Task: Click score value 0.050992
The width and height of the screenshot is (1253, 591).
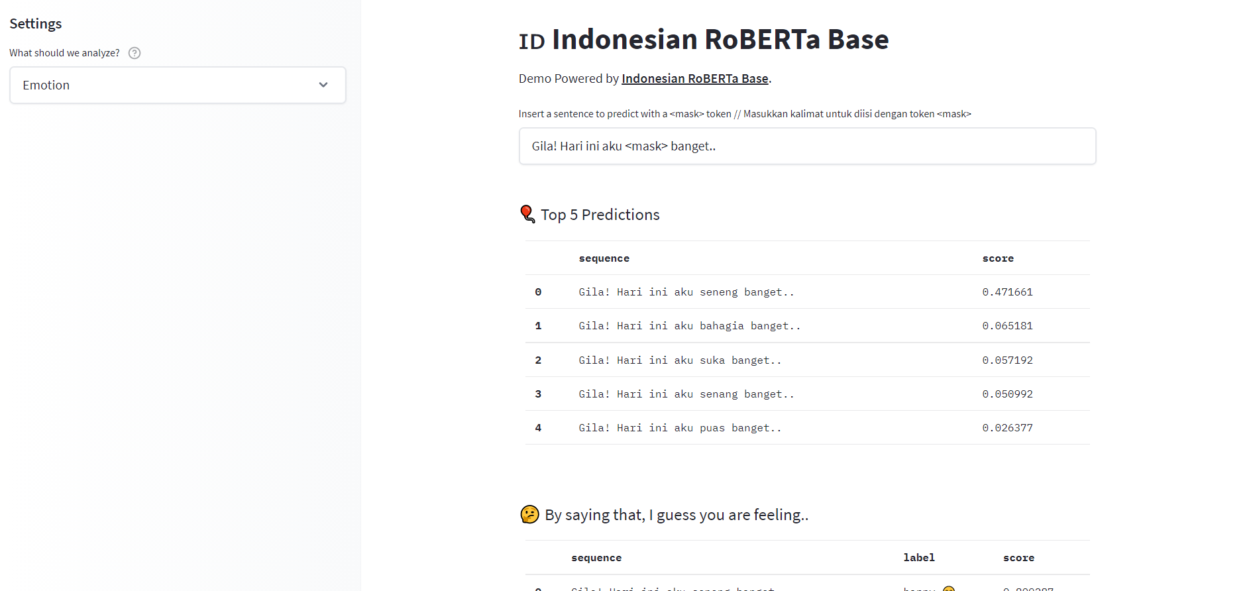Action: coord(1007,394)
